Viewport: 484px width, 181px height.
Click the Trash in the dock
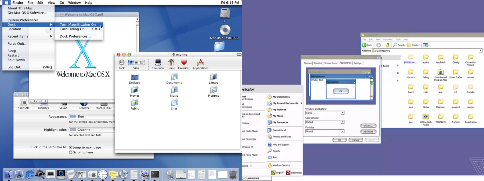(233, 175)
